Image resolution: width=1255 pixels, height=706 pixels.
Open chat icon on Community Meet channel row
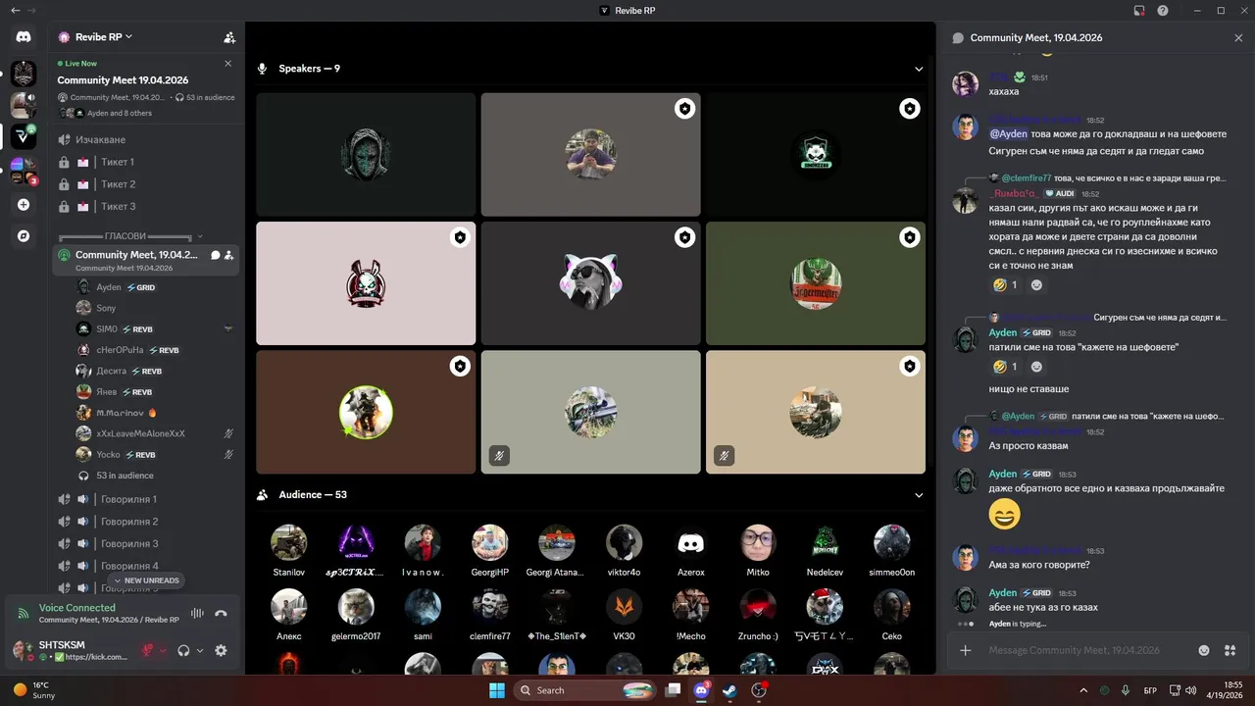pos(216,255)
